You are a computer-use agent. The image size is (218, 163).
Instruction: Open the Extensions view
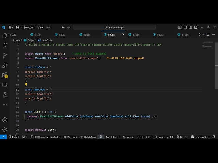(x=5, y=75)
